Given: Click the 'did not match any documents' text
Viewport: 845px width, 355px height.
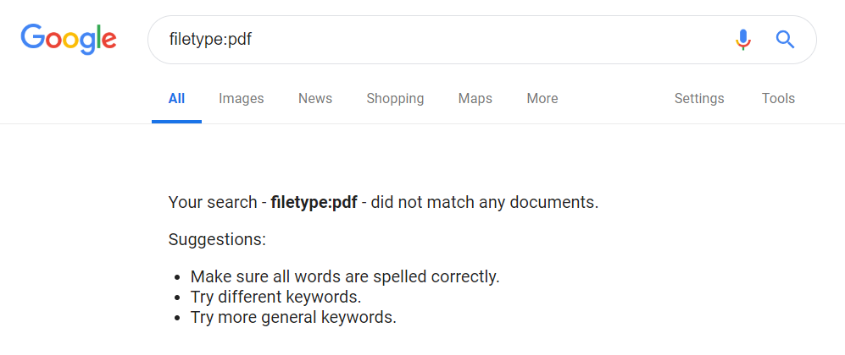Looking at the screenshot, I should coord(485,203).
